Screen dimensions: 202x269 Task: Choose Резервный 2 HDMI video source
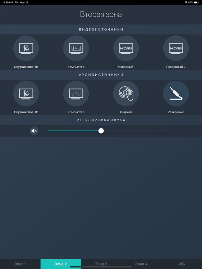[x=176, y=48]
